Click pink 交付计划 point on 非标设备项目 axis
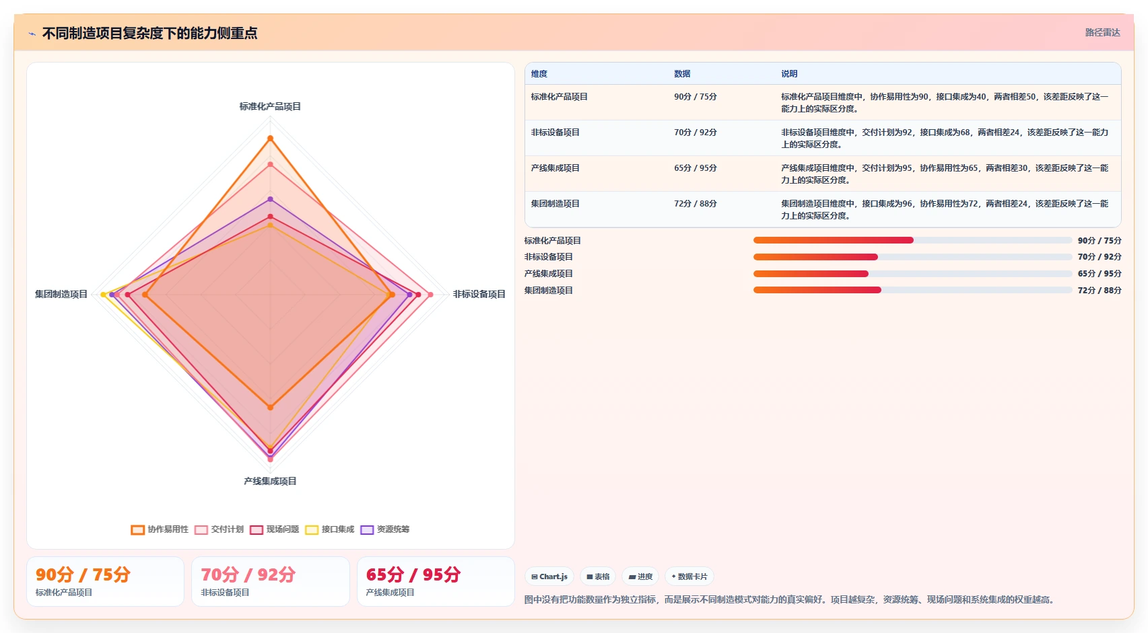The width and height of the screenshot is (1148, 633). click(430, 295)
